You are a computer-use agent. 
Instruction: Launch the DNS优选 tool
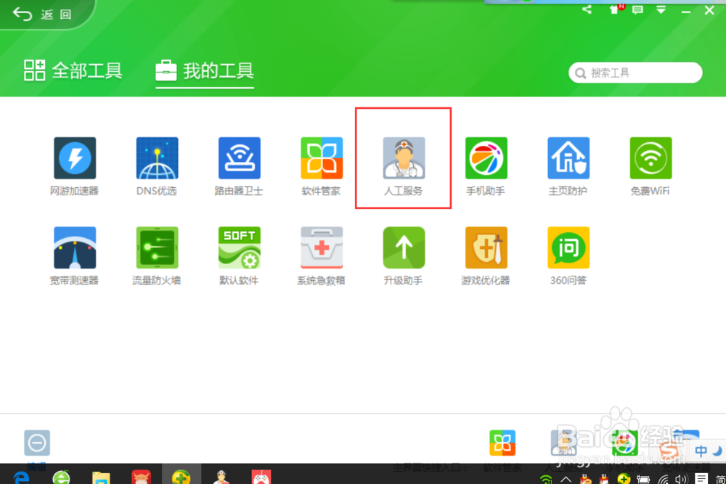(x=157, y=158)
